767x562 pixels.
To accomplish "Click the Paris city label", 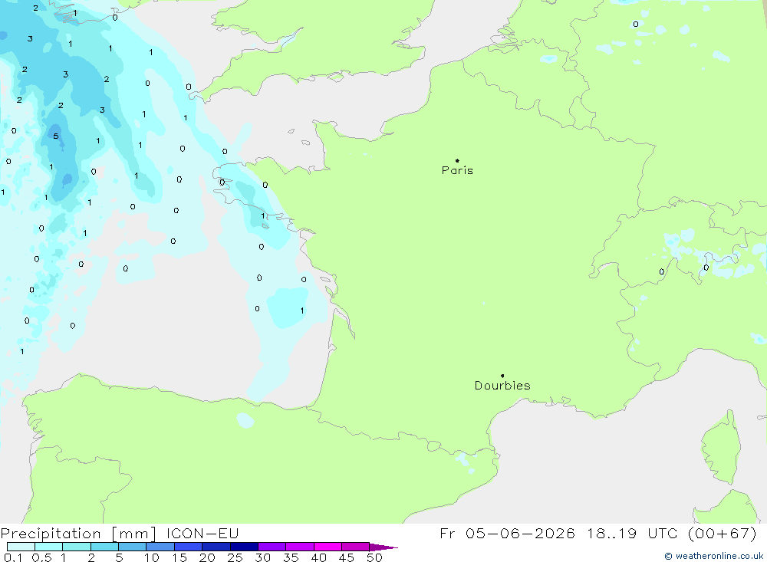I will point(457,170).
